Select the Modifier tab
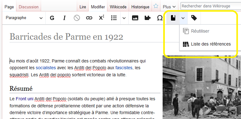 point(98,7)
